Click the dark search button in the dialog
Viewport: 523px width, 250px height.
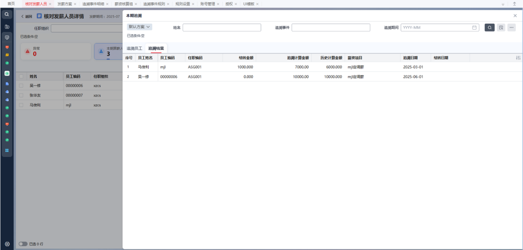pyautogui.click(x=489, y=28)
